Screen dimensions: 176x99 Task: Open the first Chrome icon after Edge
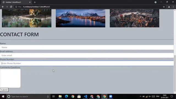coord(73,97)
